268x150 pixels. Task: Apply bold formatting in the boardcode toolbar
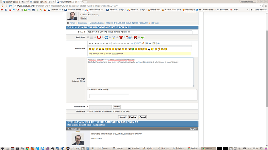pos(90,43)
